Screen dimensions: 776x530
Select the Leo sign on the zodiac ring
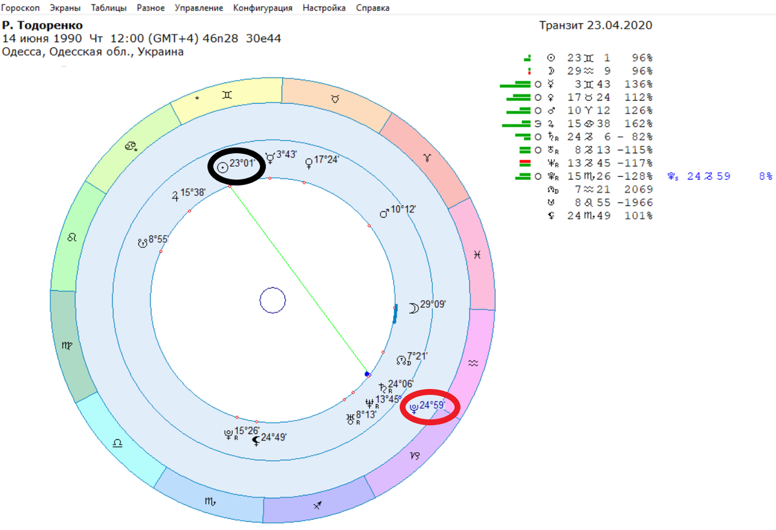point(71,237)
